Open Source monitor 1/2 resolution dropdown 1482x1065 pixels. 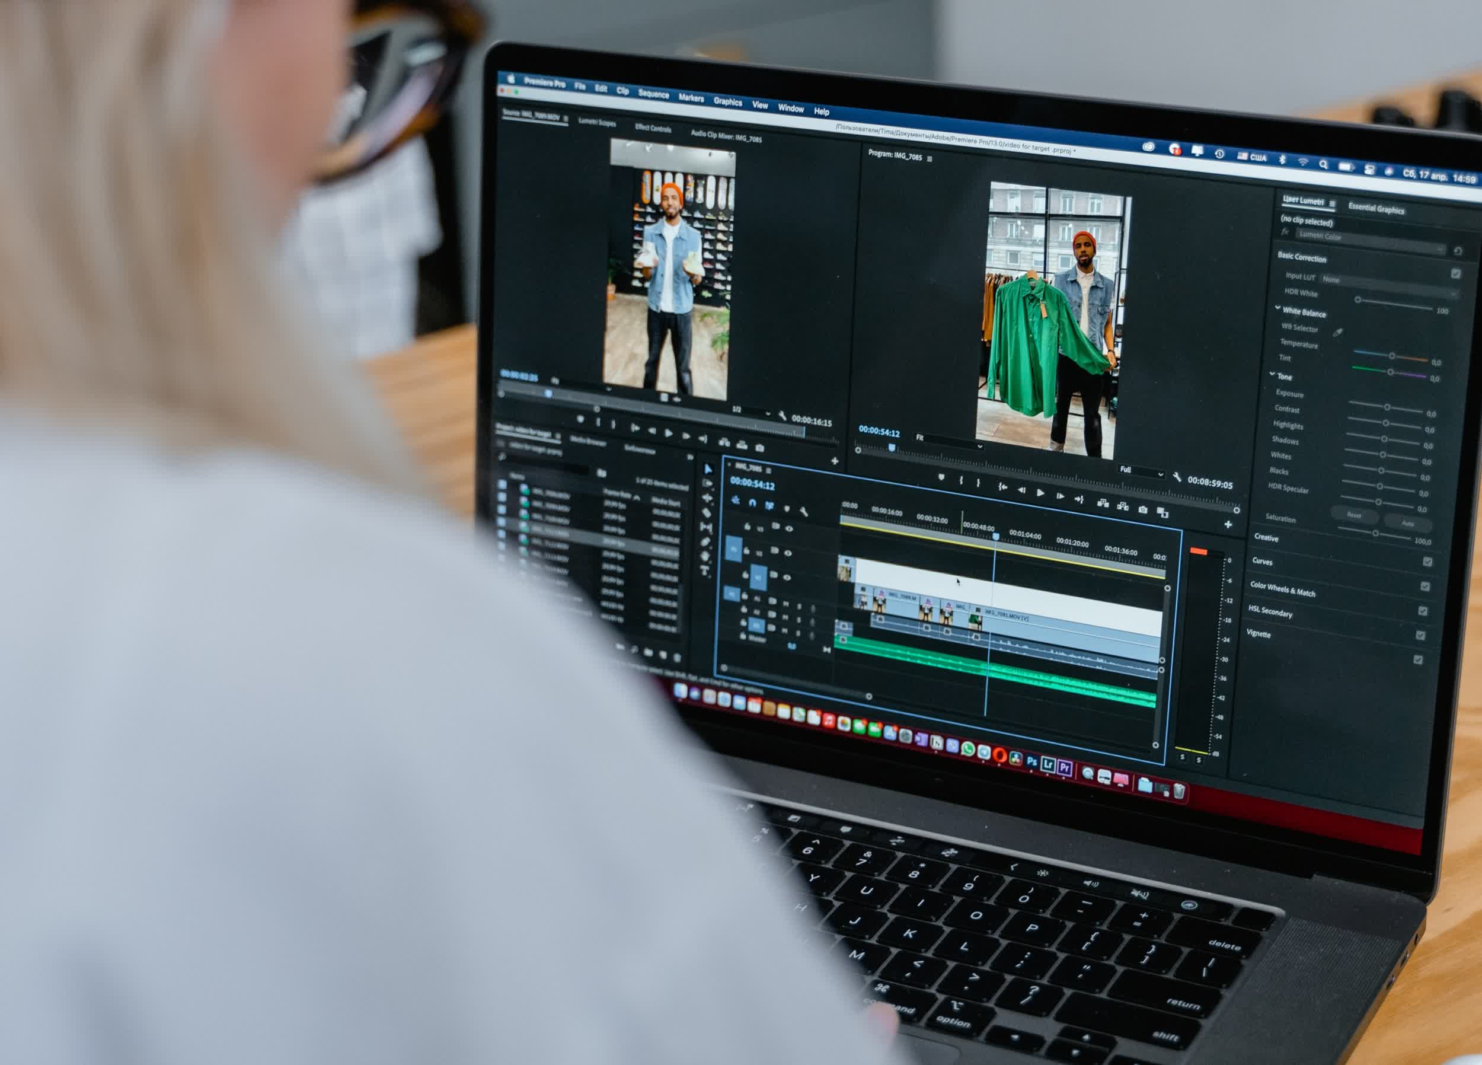752,412
